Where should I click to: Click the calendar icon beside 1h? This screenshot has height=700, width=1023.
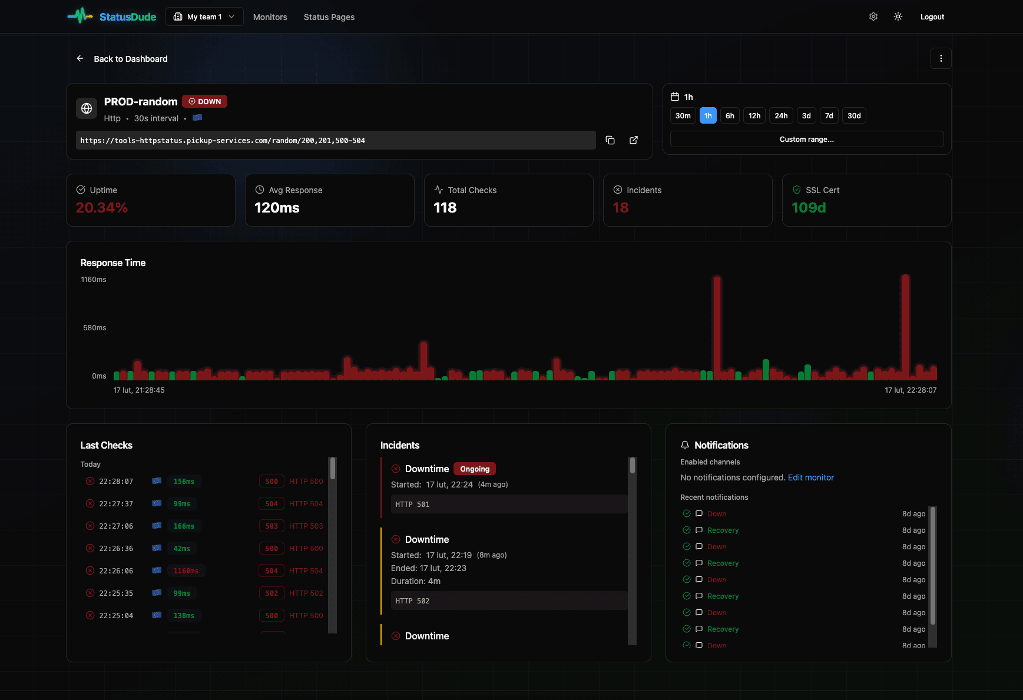[675, 96]
